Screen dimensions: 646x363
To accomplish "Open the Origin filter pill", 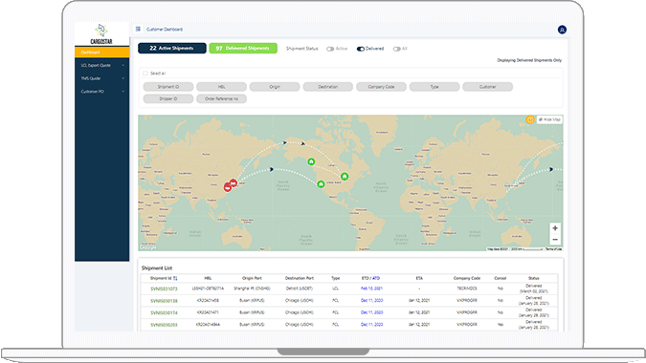I will coord(275,87).
